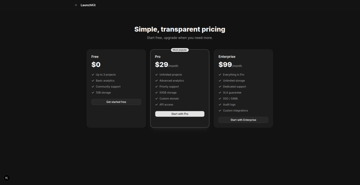Viewport: 360px width, 185px height.
Task: Click the checkmark next to SSO / SAML
Action: [x=220, y=99]
